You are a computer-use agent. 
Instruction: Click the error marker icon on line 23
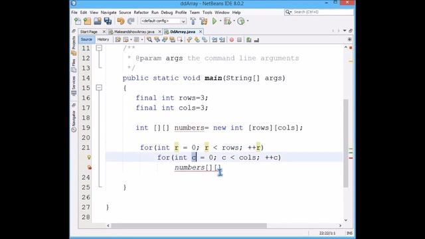[89, 167]
